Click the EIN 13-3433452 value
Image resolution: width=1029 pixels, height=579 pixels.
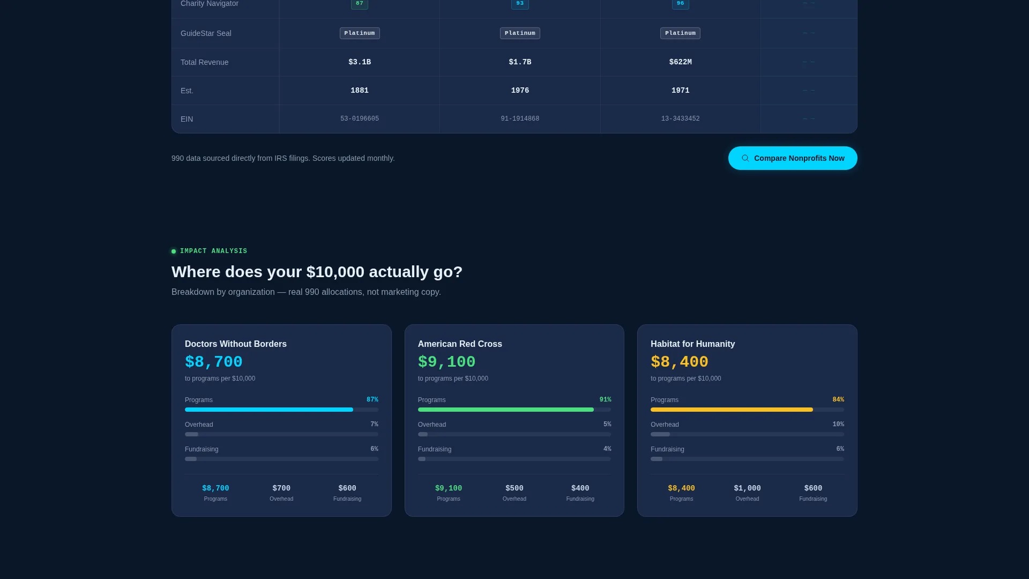(x=680, y=119)
